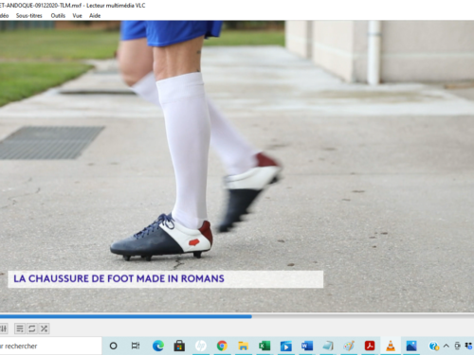Toggle the VLC playlist view

click(x=20, y=328)
